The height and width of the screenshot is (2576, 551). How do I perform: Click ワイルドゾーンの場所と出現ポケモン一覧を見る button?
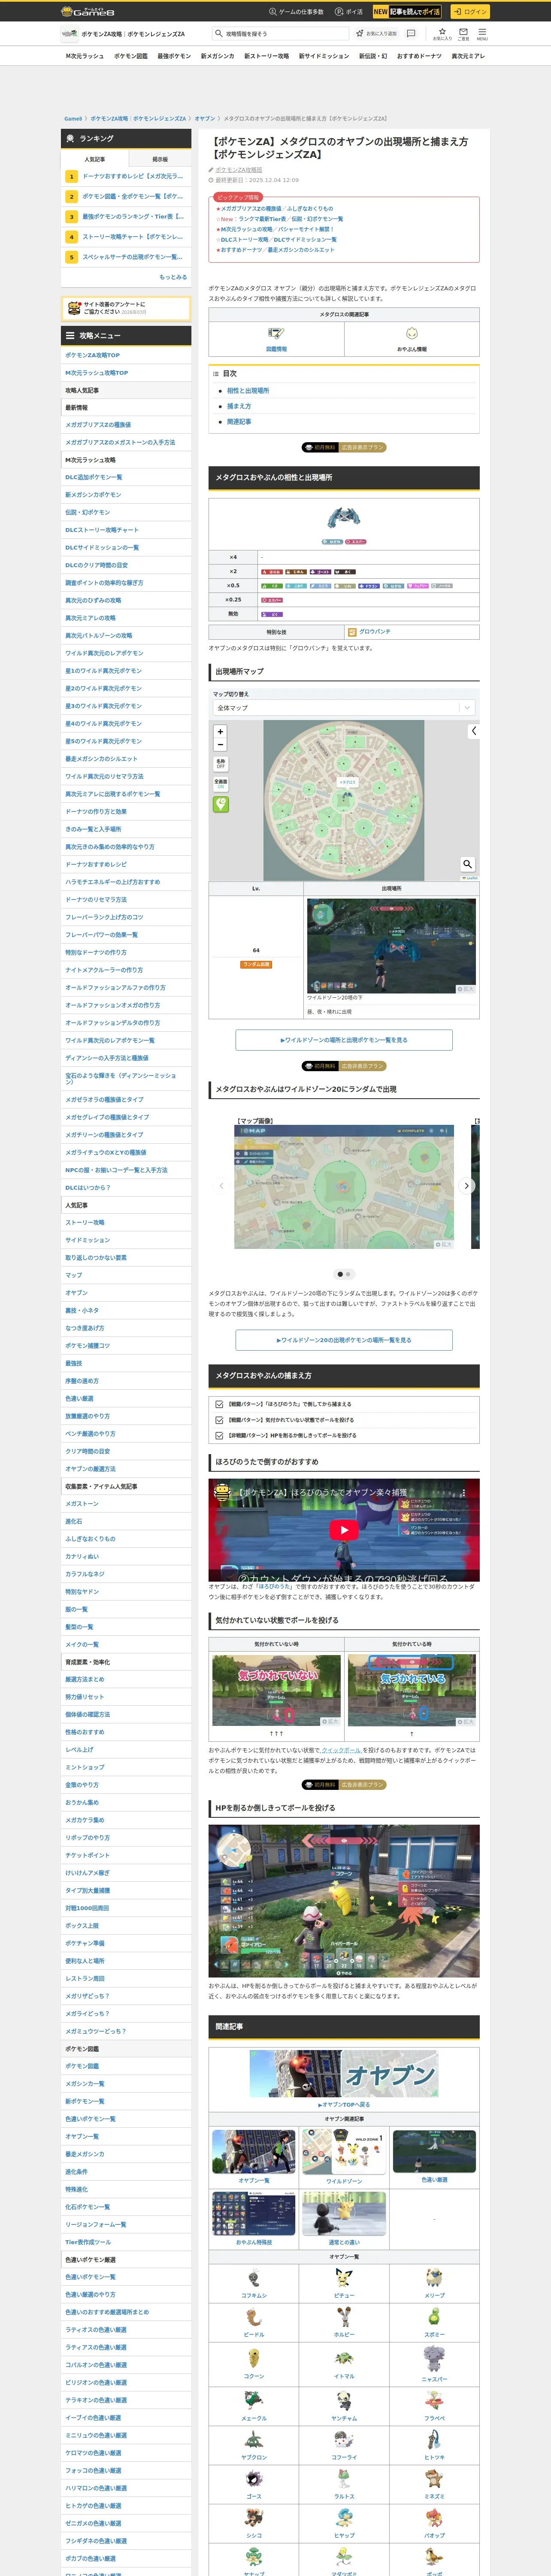[344, 1040]
